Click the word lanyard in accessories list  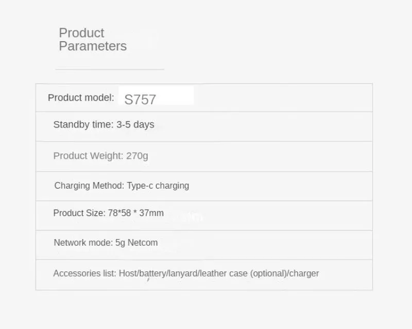click(x=183, y=273)
